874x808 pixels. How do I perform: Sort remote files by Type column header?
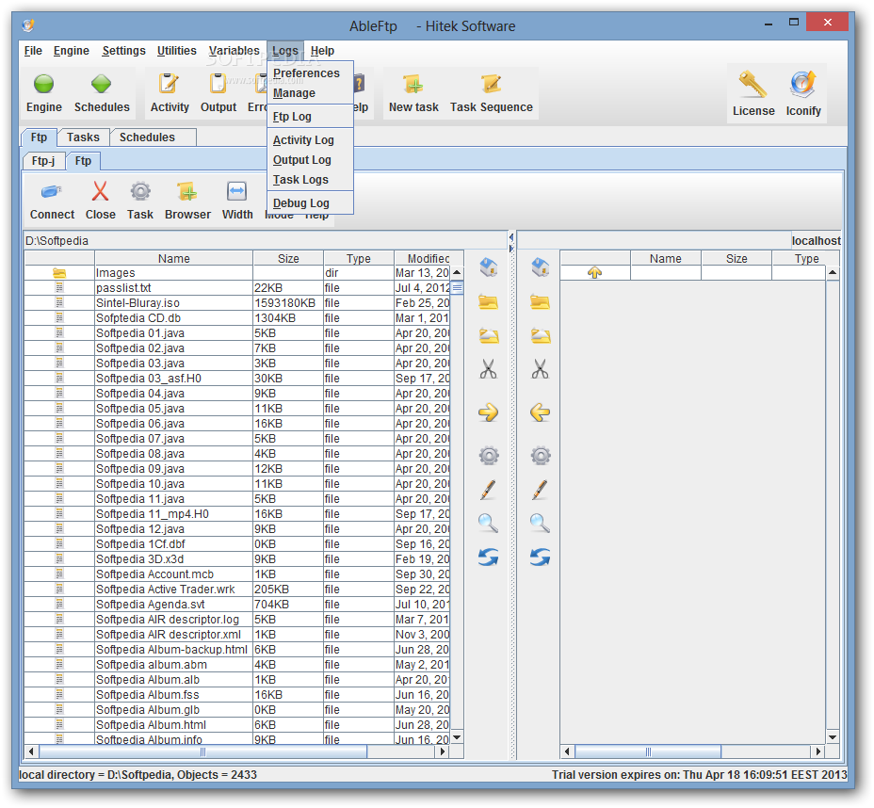coord(806,259)
